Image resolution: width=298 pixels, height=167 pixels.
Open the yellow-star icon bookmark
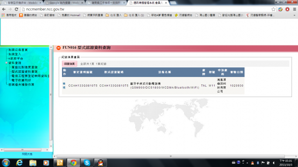pyautogui.click(x=183, y=15)
